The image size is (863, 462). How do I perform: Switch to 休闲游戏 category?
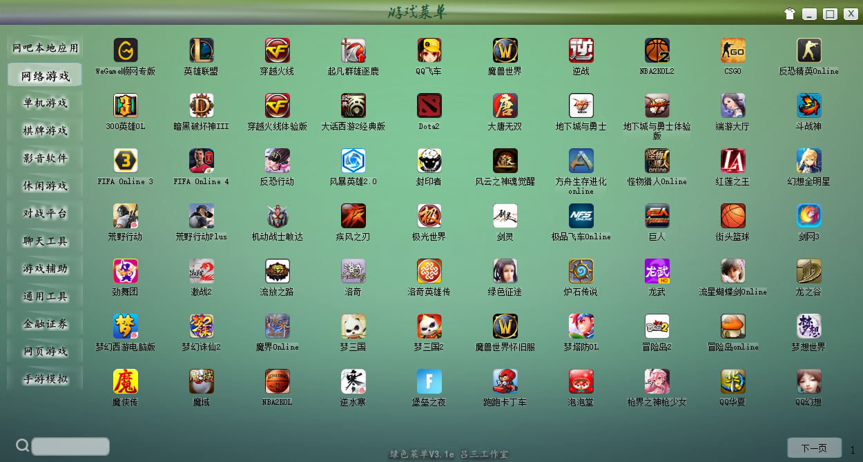pyautogui.click(x=46, y=185)
